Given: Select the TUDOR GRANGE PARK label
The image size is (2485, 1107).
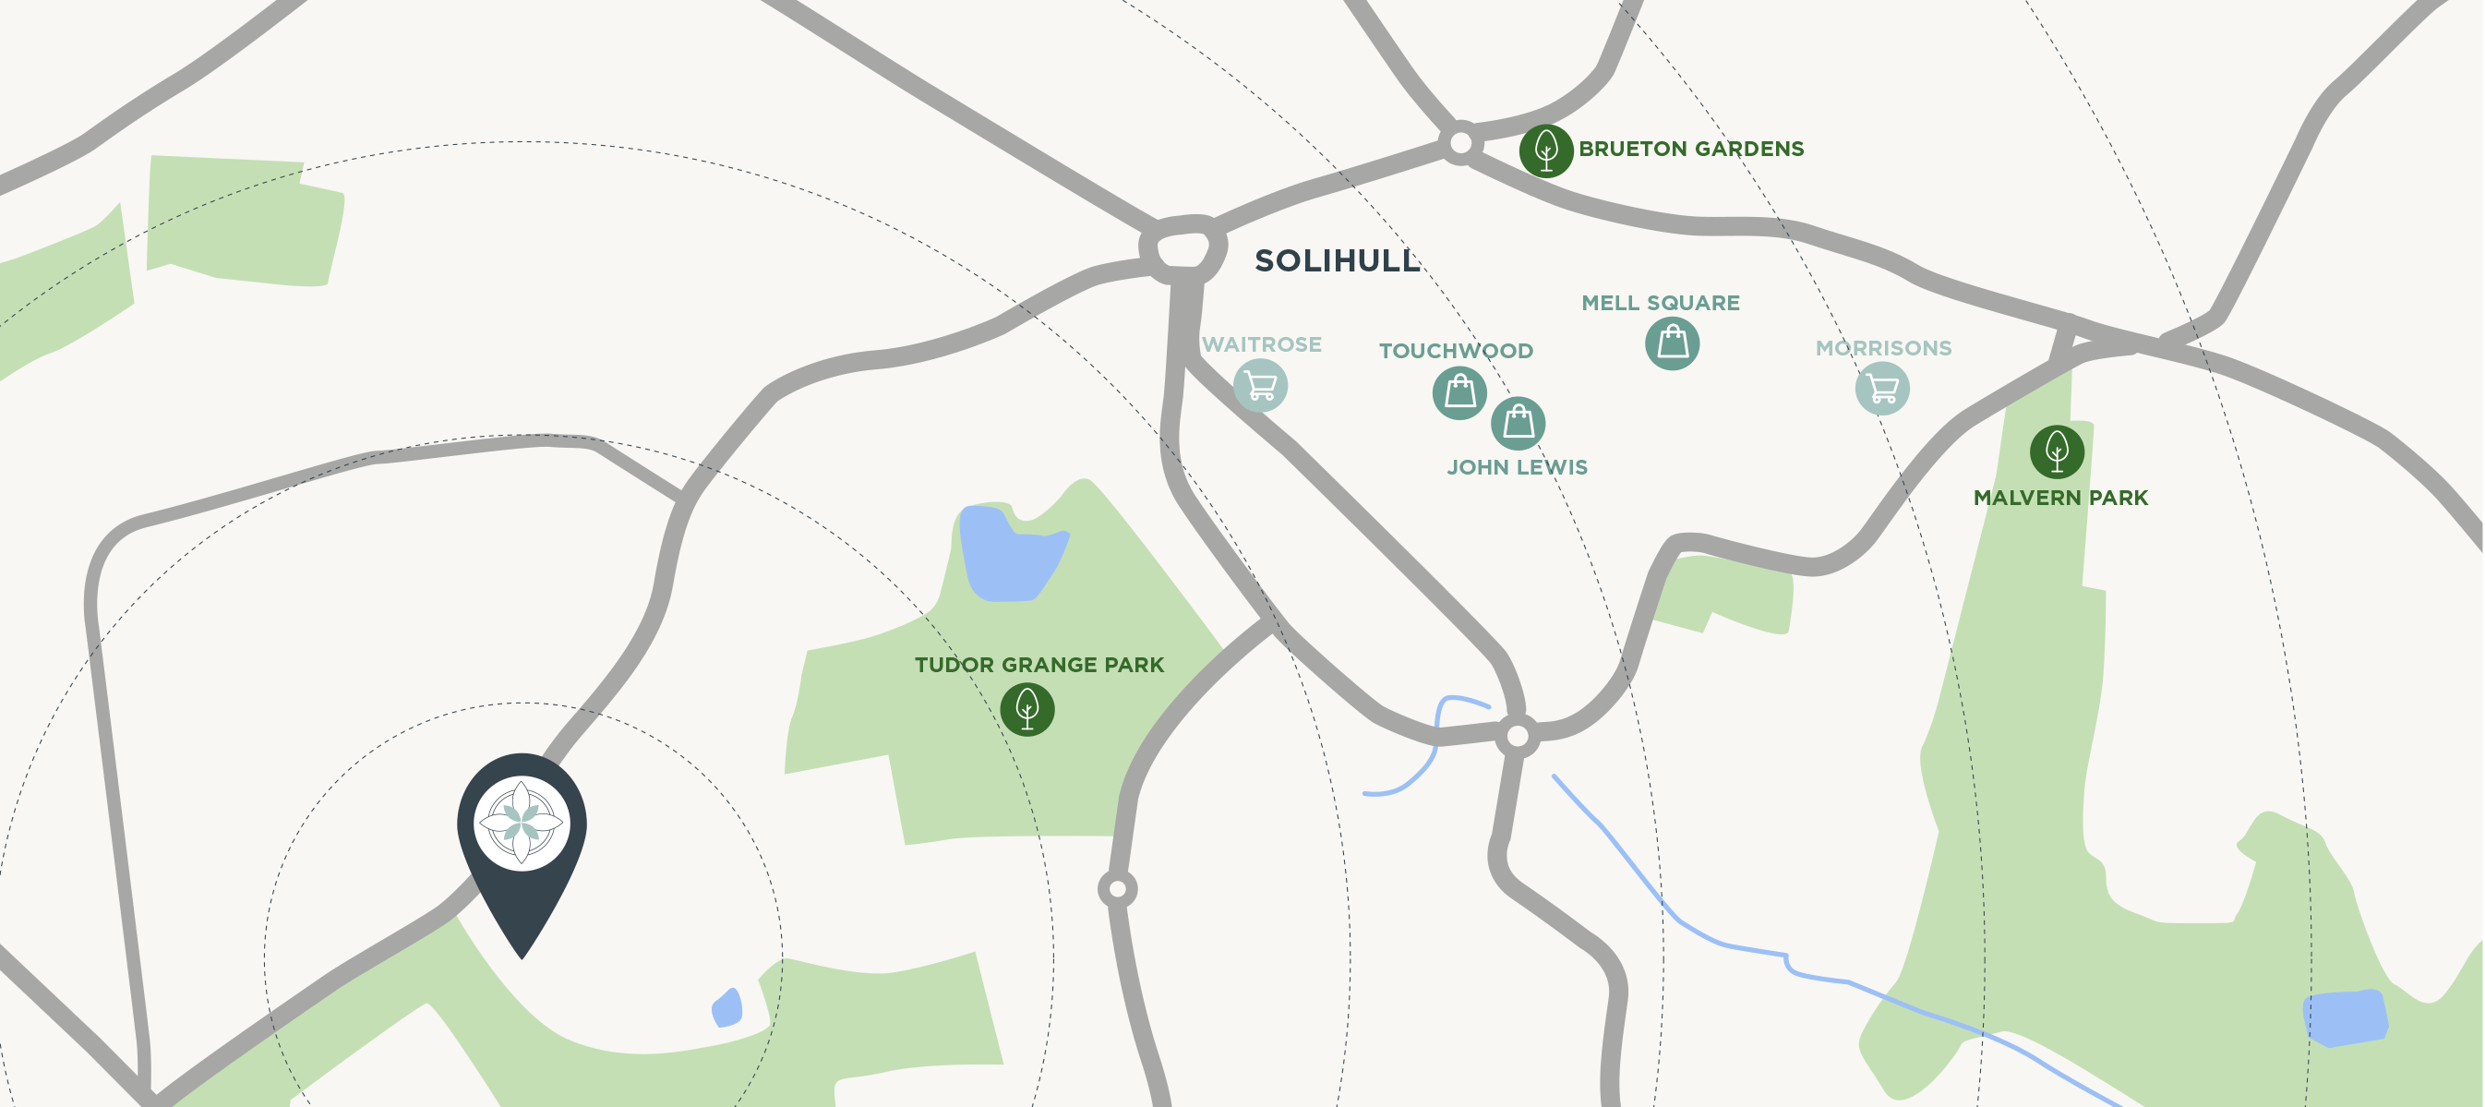Looking at the screenshot, I should (x=1038, y=665).
